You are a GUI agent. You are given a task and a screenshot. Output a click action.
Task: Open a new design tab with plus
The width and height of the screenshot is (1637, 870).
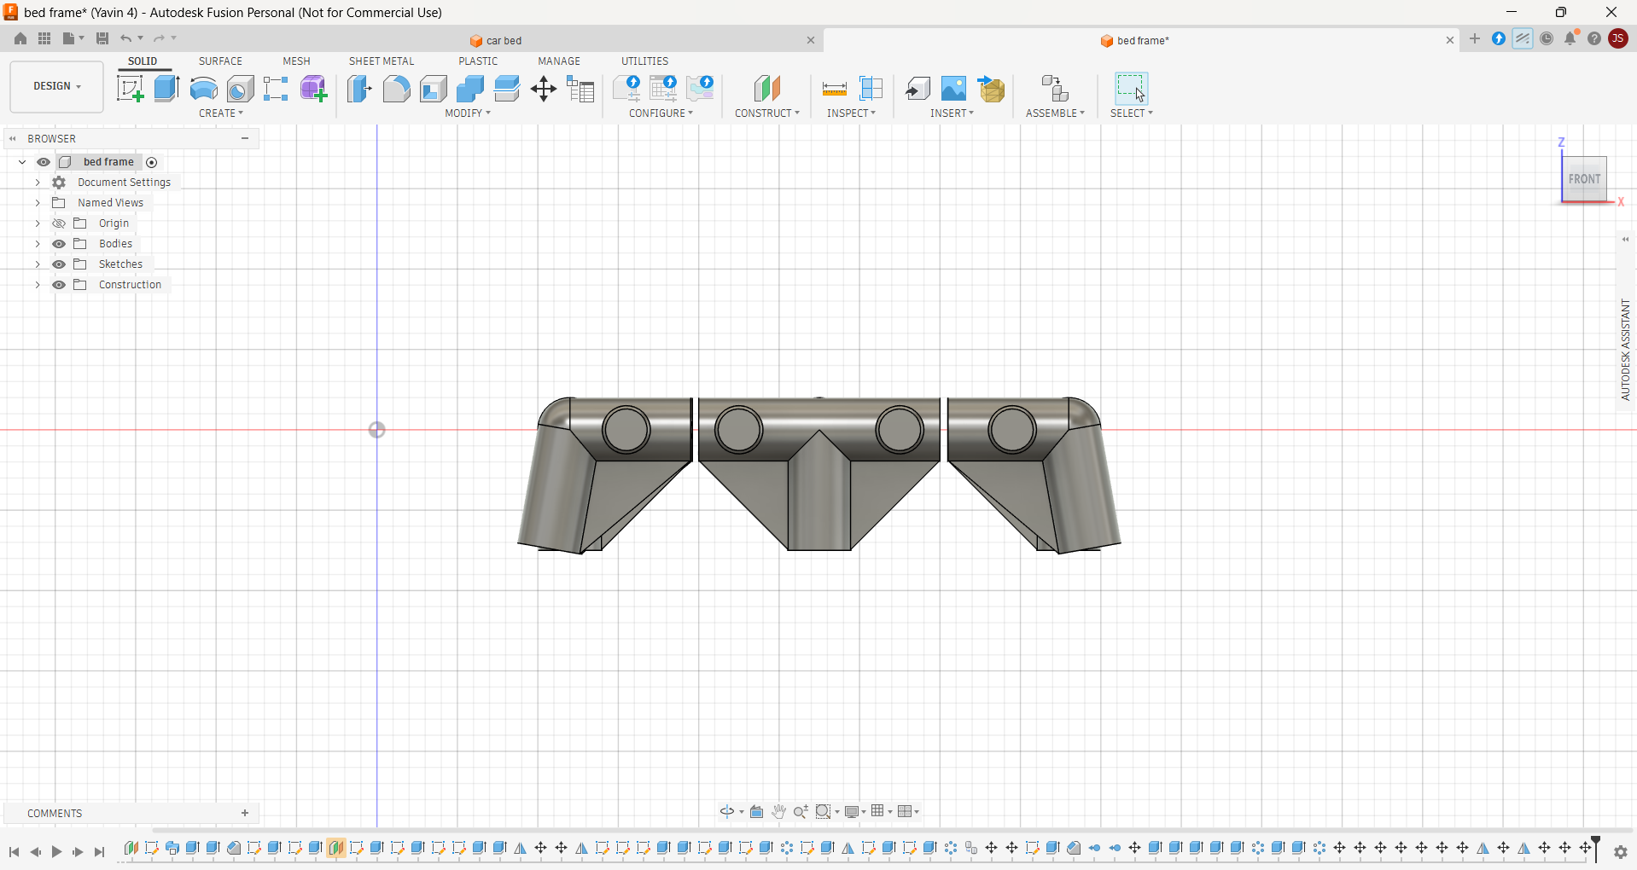(x=1475, y=38)
